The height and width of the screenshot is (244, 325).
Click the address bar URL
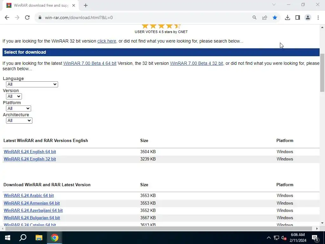coord(79,18)
